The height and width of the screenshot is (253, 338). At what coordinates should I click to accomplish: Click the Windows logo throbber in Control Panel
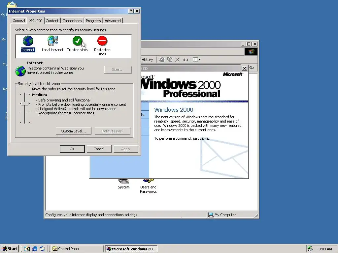(x=251, y=52)
